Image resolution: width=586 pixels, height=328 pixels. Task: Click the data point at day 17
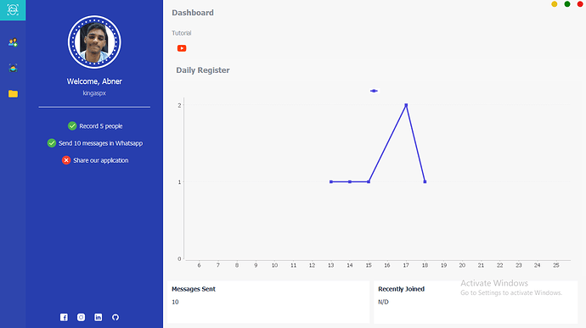(406, 105)
